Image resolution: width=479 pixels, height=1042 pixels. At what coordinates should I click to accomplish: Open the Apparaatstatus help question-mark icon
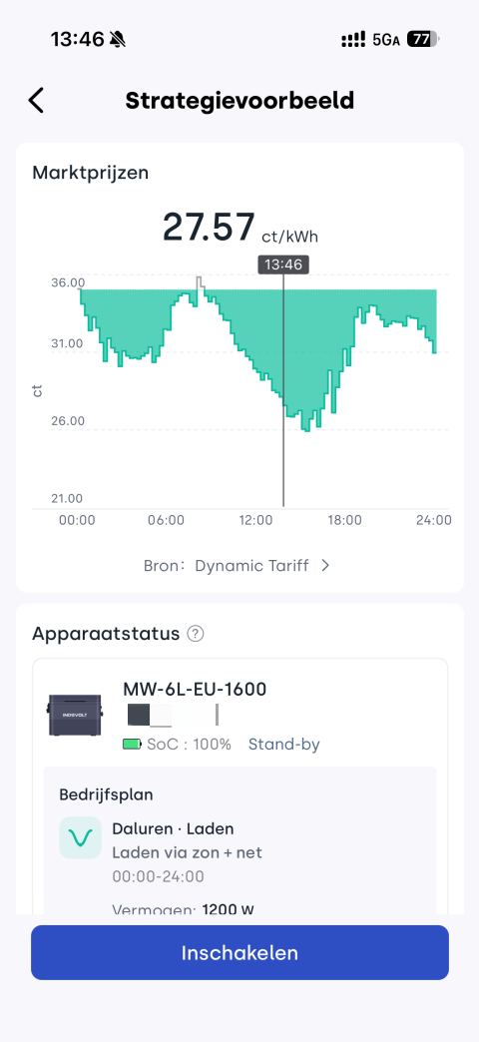pos(195,634)
